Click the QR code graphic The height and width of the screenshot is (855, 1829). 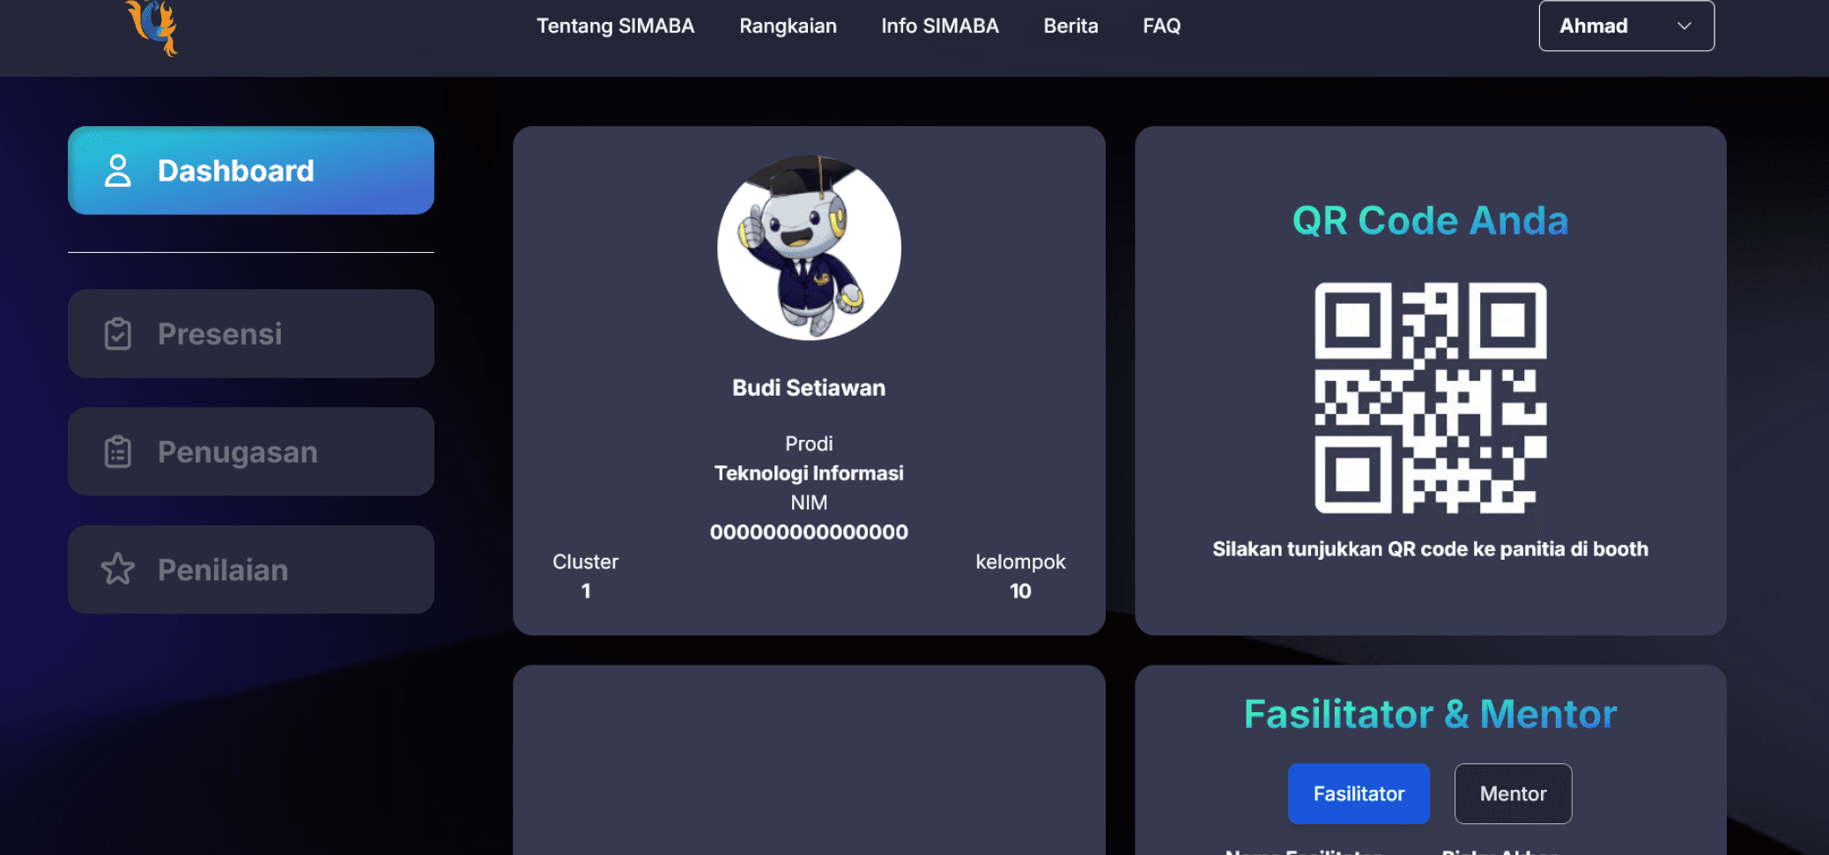[1430, 398]
